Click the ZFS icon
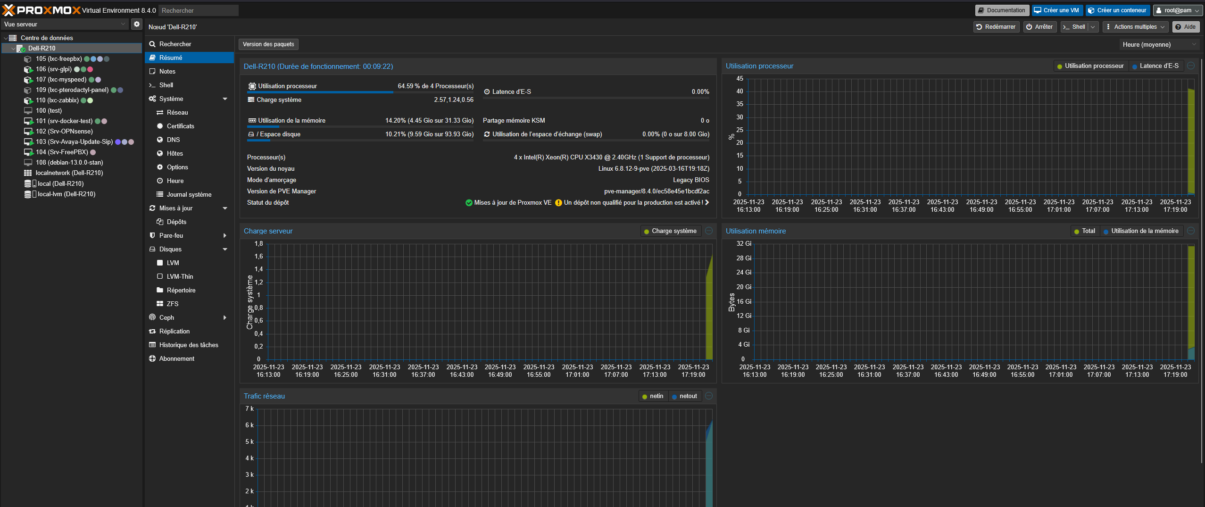 pos(160,304)
